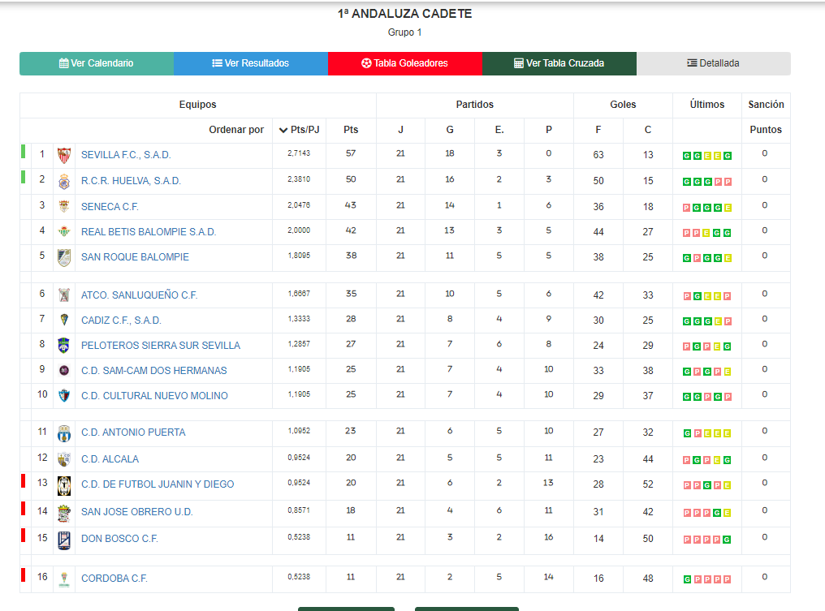Click Don Bosco's last recent-result G square
The width and height of the screenshot is (825, 611).
[x=727, y=540]
